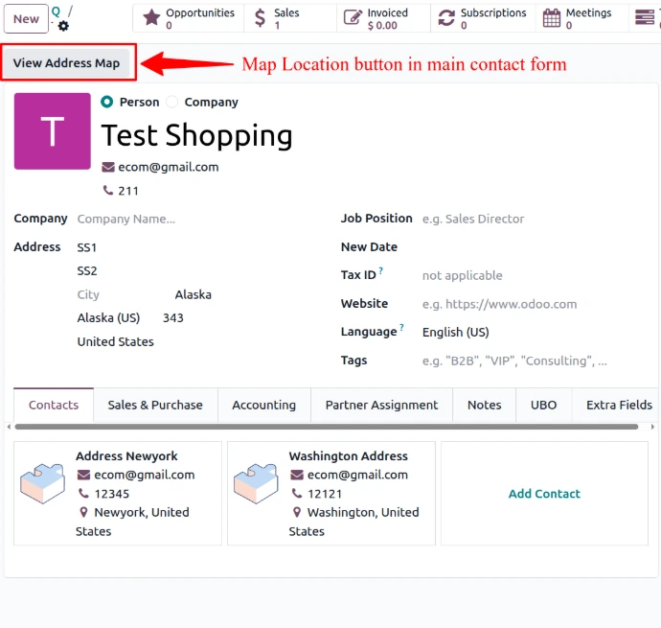Image resolution: width=661 pixels, height=628 pixels.
Task: Click the Invoiced edit icon
Action: point(353,18)
